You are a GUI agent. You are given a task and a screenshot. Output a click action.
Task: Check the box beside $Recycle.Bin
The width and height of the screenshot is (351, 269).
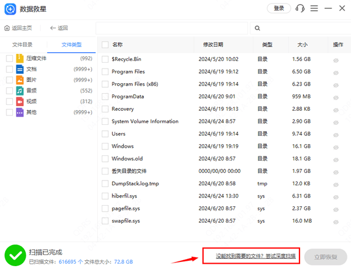105,59
